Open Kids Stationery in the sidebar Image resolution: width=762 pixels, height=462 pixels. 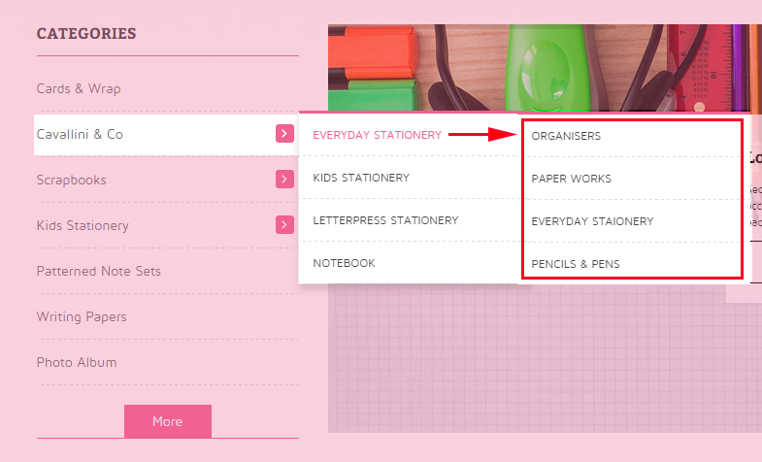(83, 226)
